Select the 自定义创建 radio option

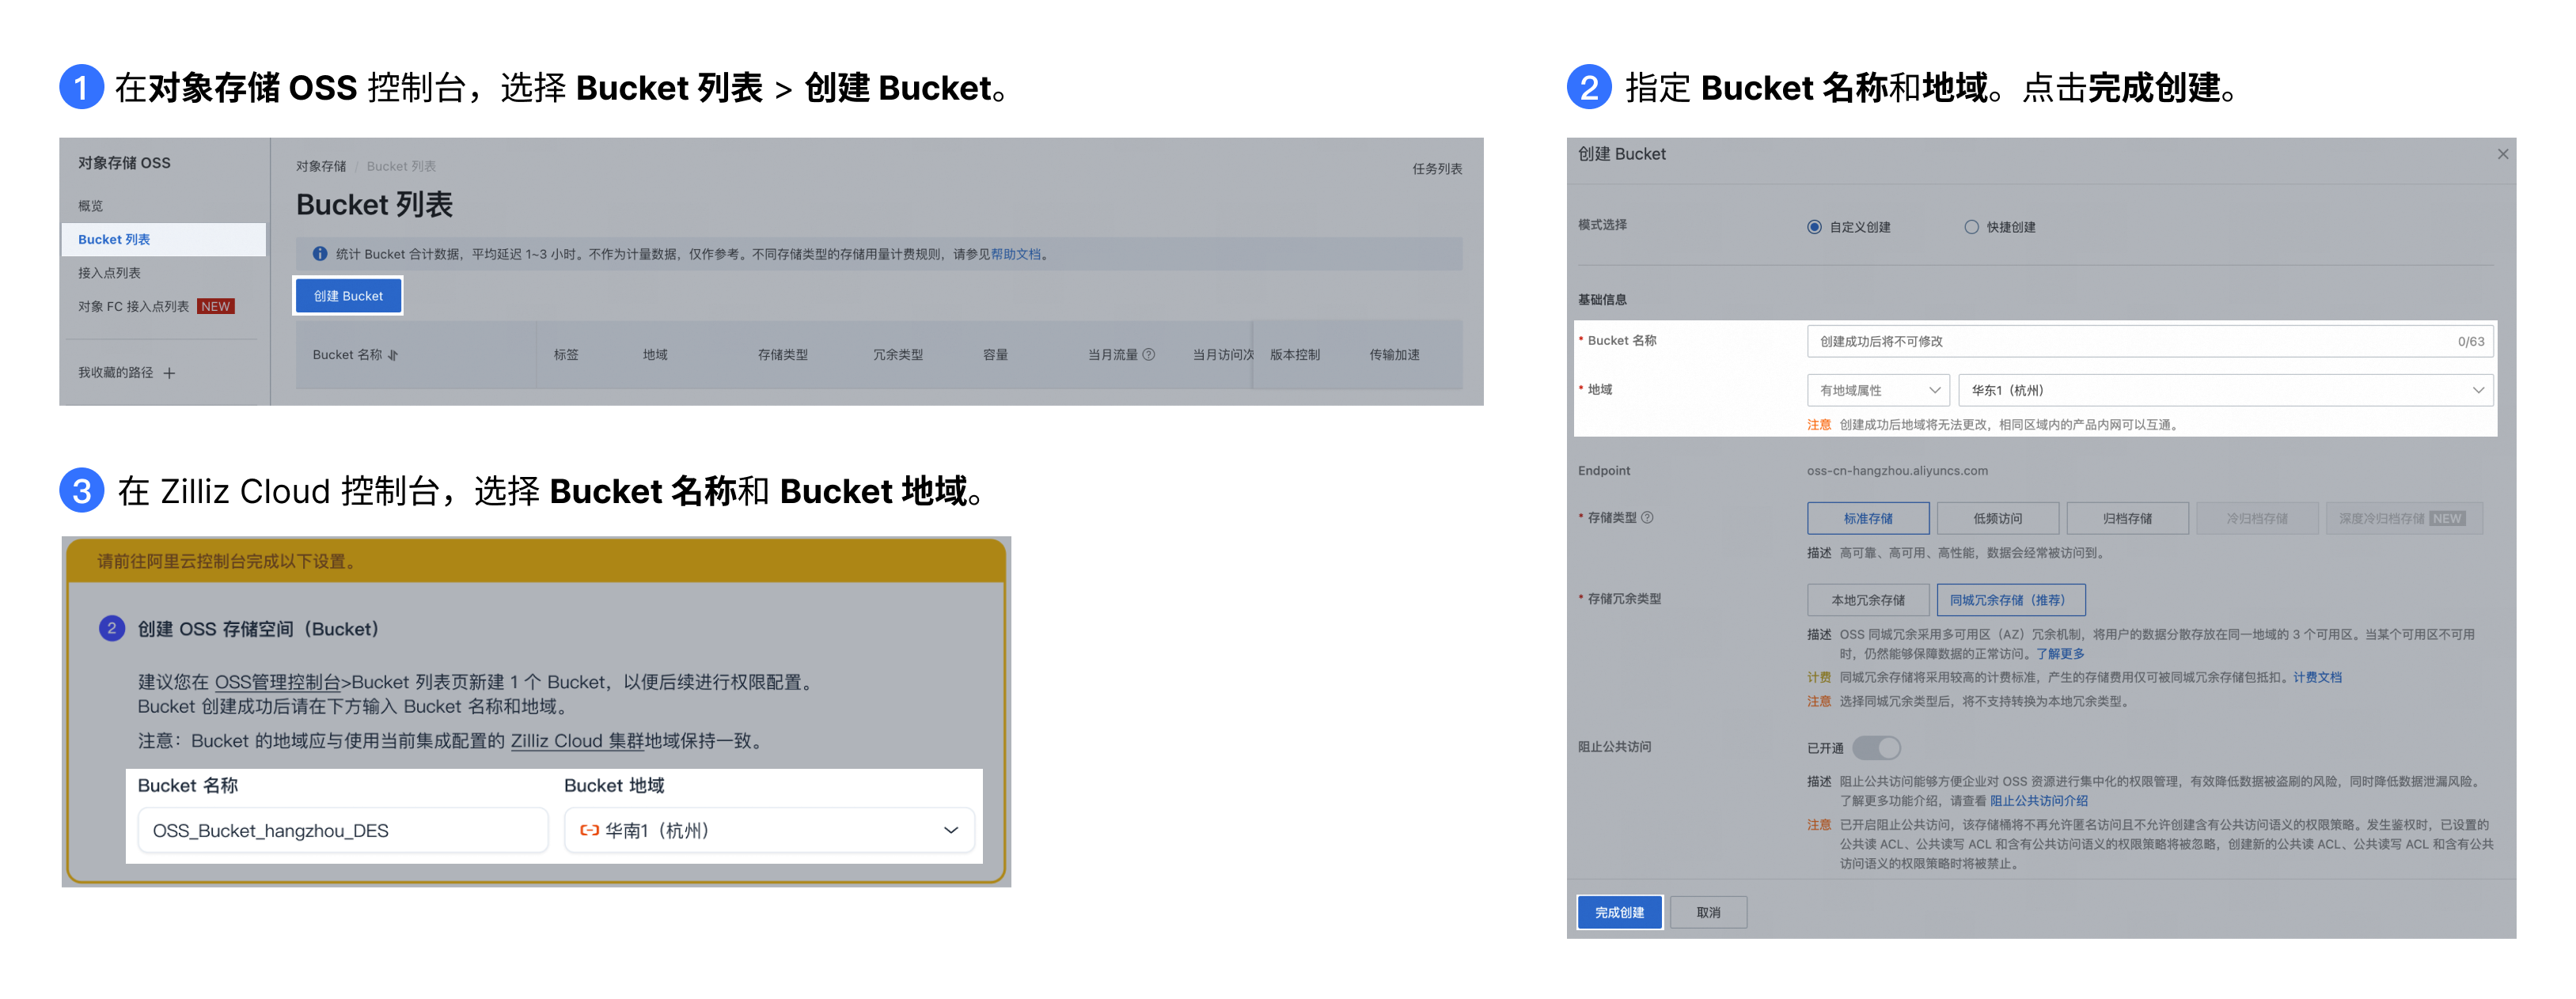click(x=1814, y=227)
